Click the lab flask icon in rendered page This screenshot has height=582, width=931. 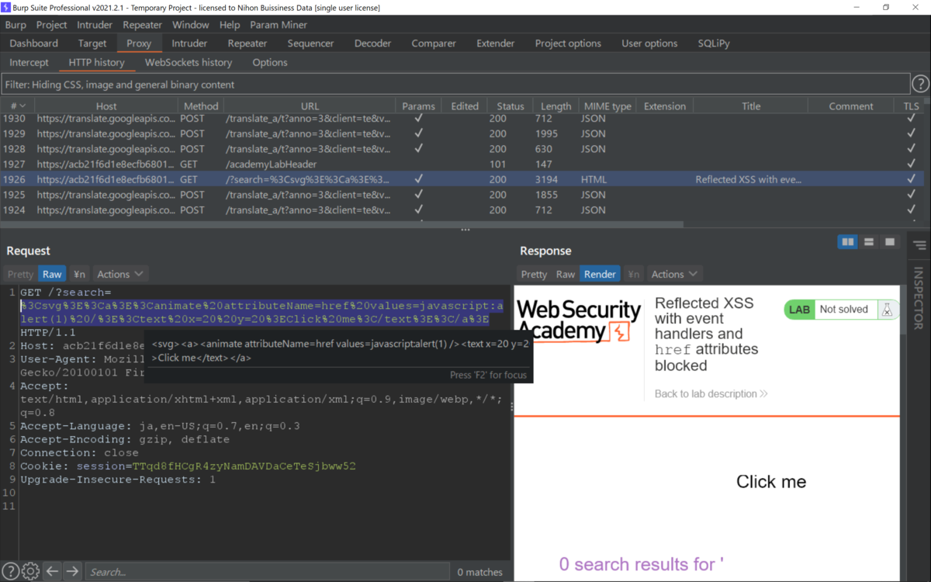(x=887, y=310)
